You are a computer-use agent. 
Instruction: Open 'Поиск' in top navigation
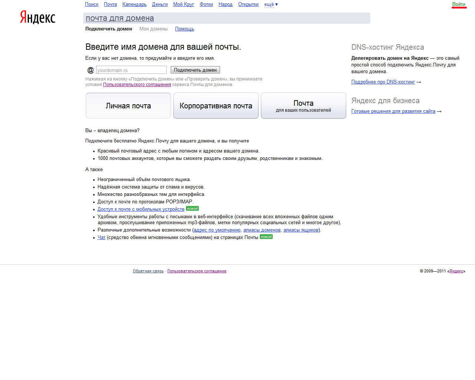pyautogui.click(x=92, y=4)
